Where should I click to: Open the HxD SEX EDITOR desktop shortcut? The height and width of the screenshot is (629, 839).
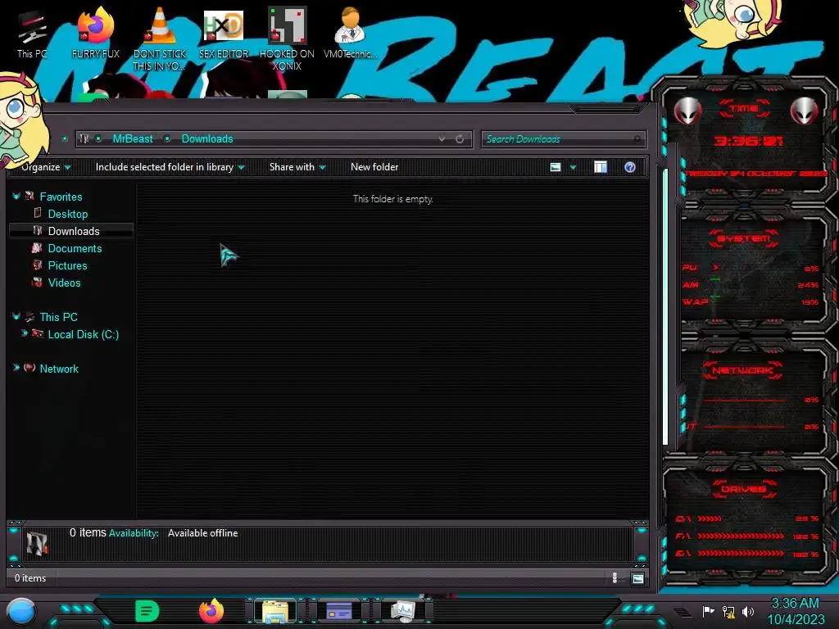click(x=224, y=33)
